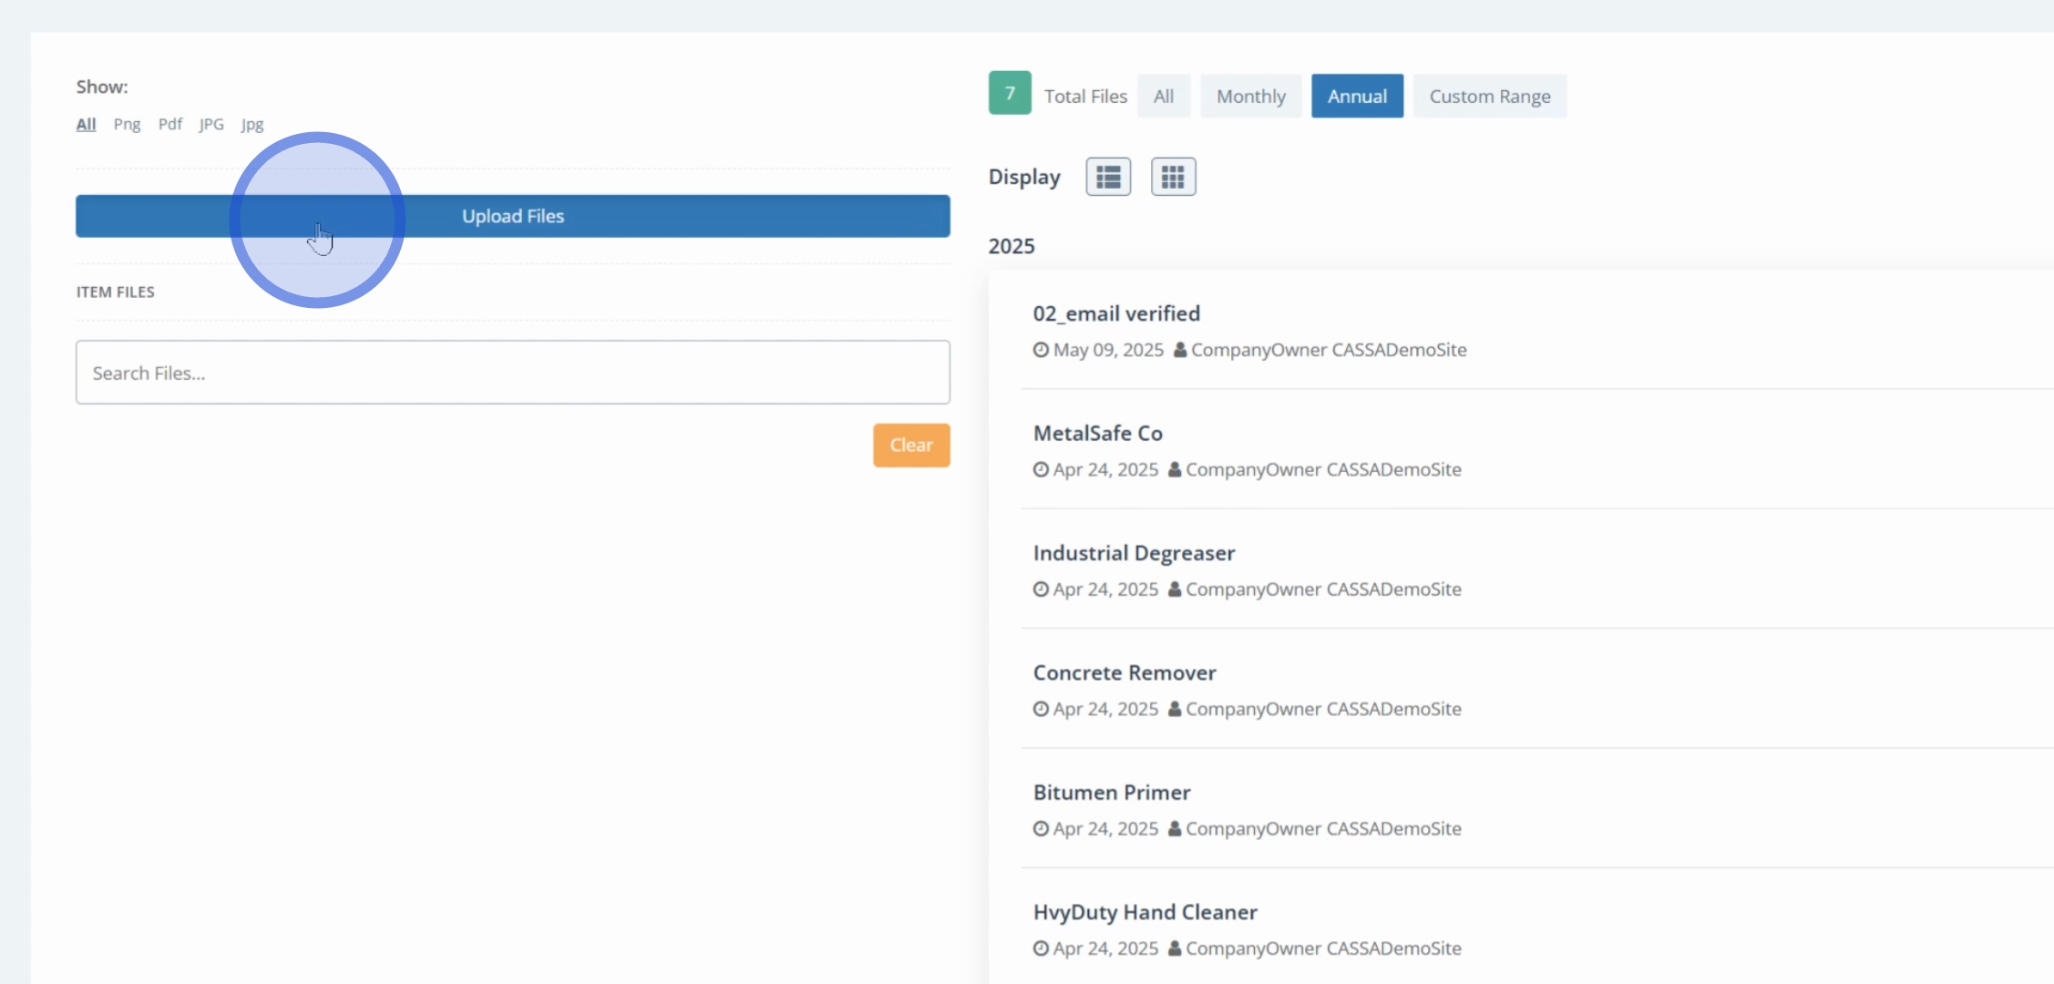Select the All files time filter

pos(1163,97)
